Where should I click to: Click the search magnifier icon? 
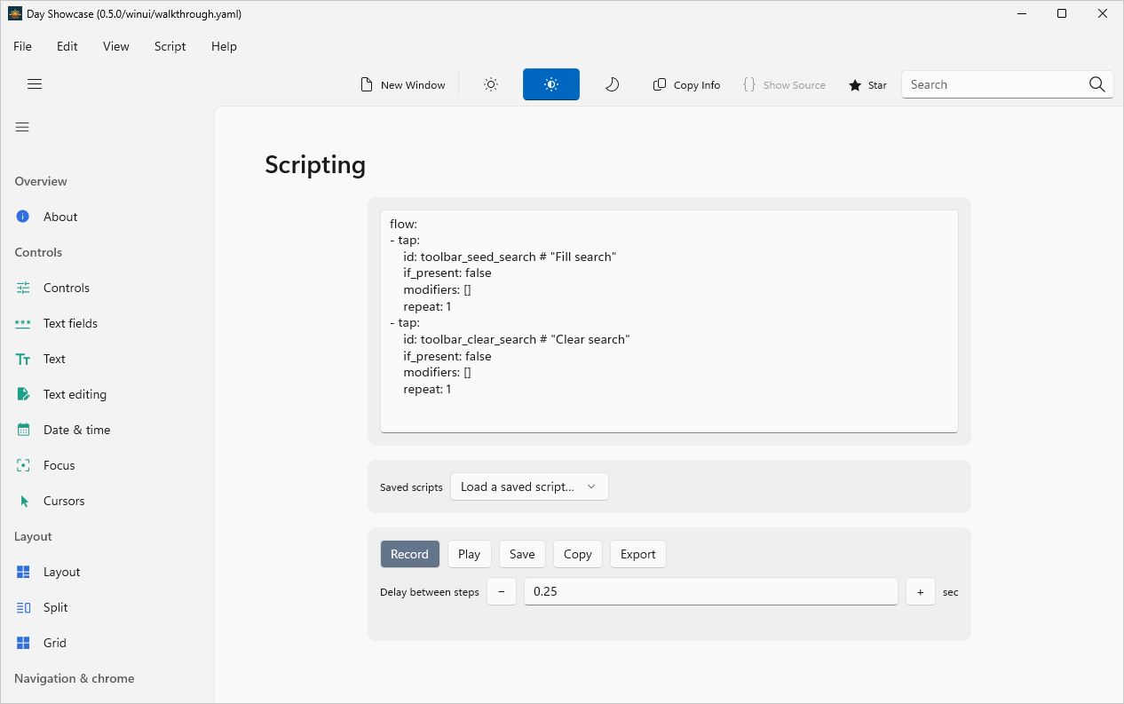[1097, 84]
